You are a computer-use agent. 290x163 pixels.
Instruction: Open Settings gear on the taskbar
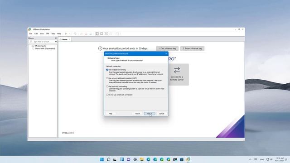click(x=135, y=159)
